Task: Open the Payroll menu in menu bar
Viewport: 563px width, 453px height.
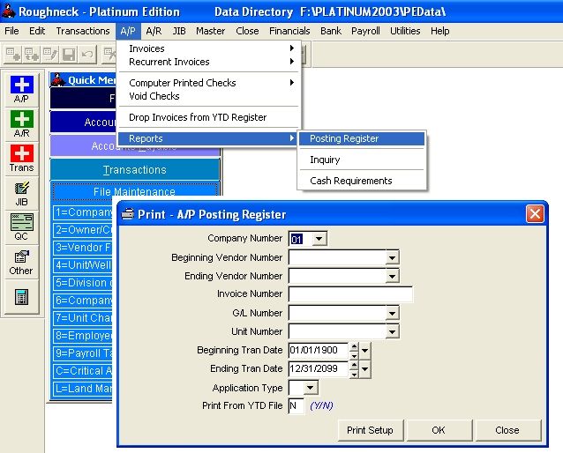Action: tap(365, 31)
